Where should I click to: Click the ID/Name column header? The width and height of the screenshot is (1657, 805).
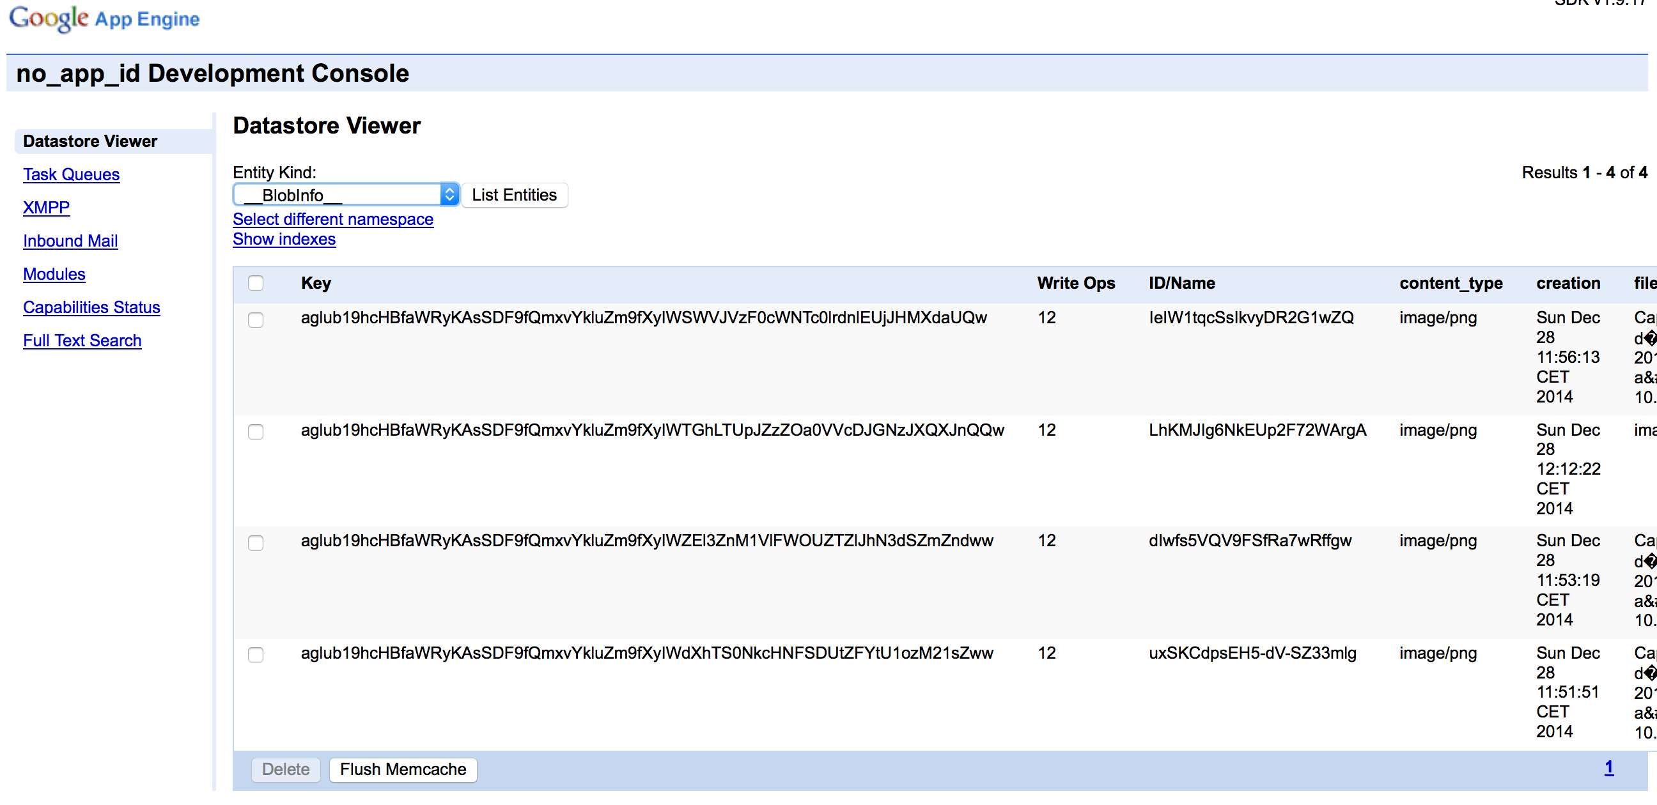pos(1182,284)
